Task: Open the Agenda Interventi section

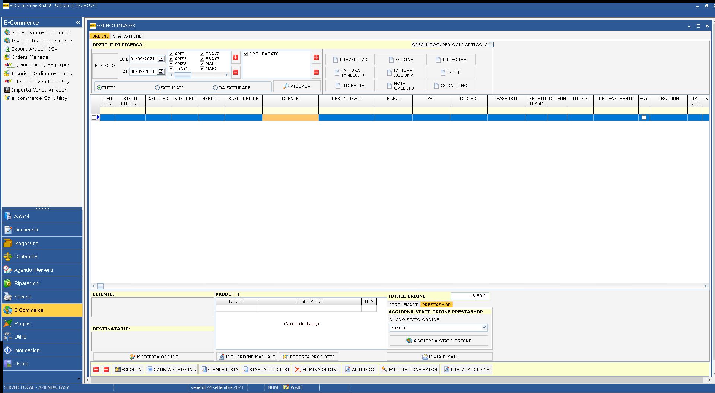Action: pyautogui.click(x=42, y=270)
